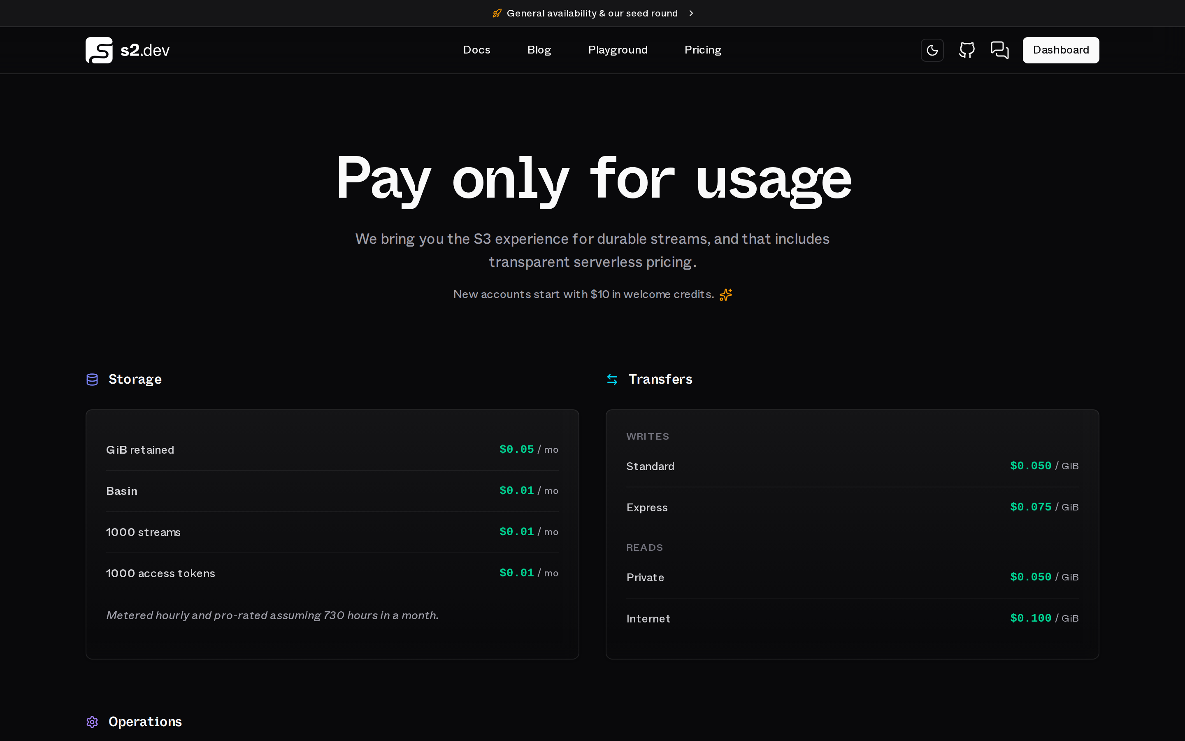
Task: Click the Storage section heading
Action: [x=135, y=379]
